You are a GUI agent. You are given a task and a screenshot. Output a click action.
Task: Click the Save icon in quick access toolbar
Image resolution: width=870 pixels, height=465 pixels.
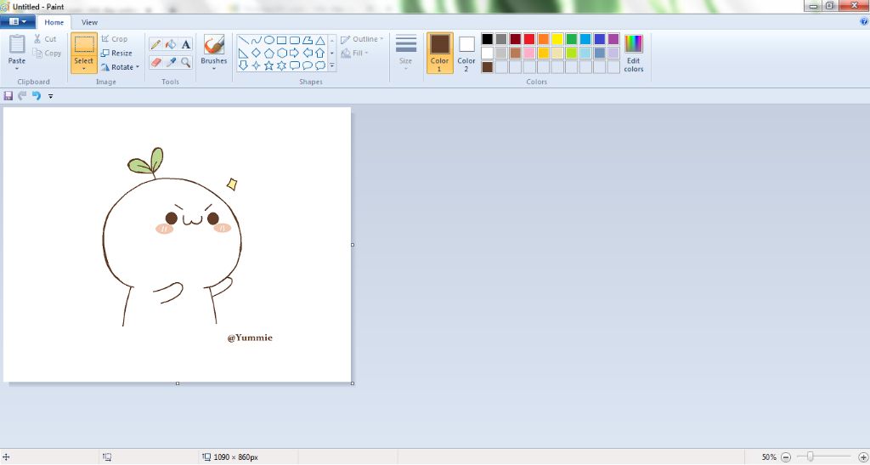point(8,96)
